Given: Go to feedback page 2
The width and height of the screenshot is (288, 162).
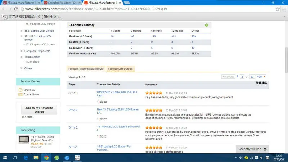Looking at the screenshot, I should click(242, 77).
